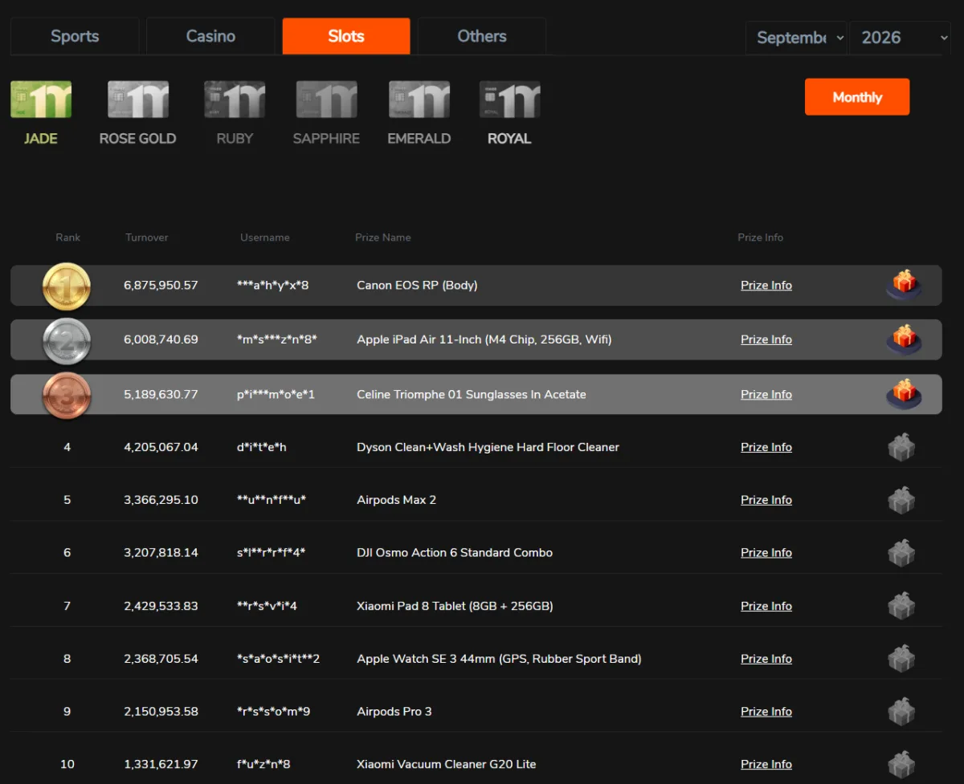Open Prize Info for Dyson Floor Cleaner

(766, 447)
